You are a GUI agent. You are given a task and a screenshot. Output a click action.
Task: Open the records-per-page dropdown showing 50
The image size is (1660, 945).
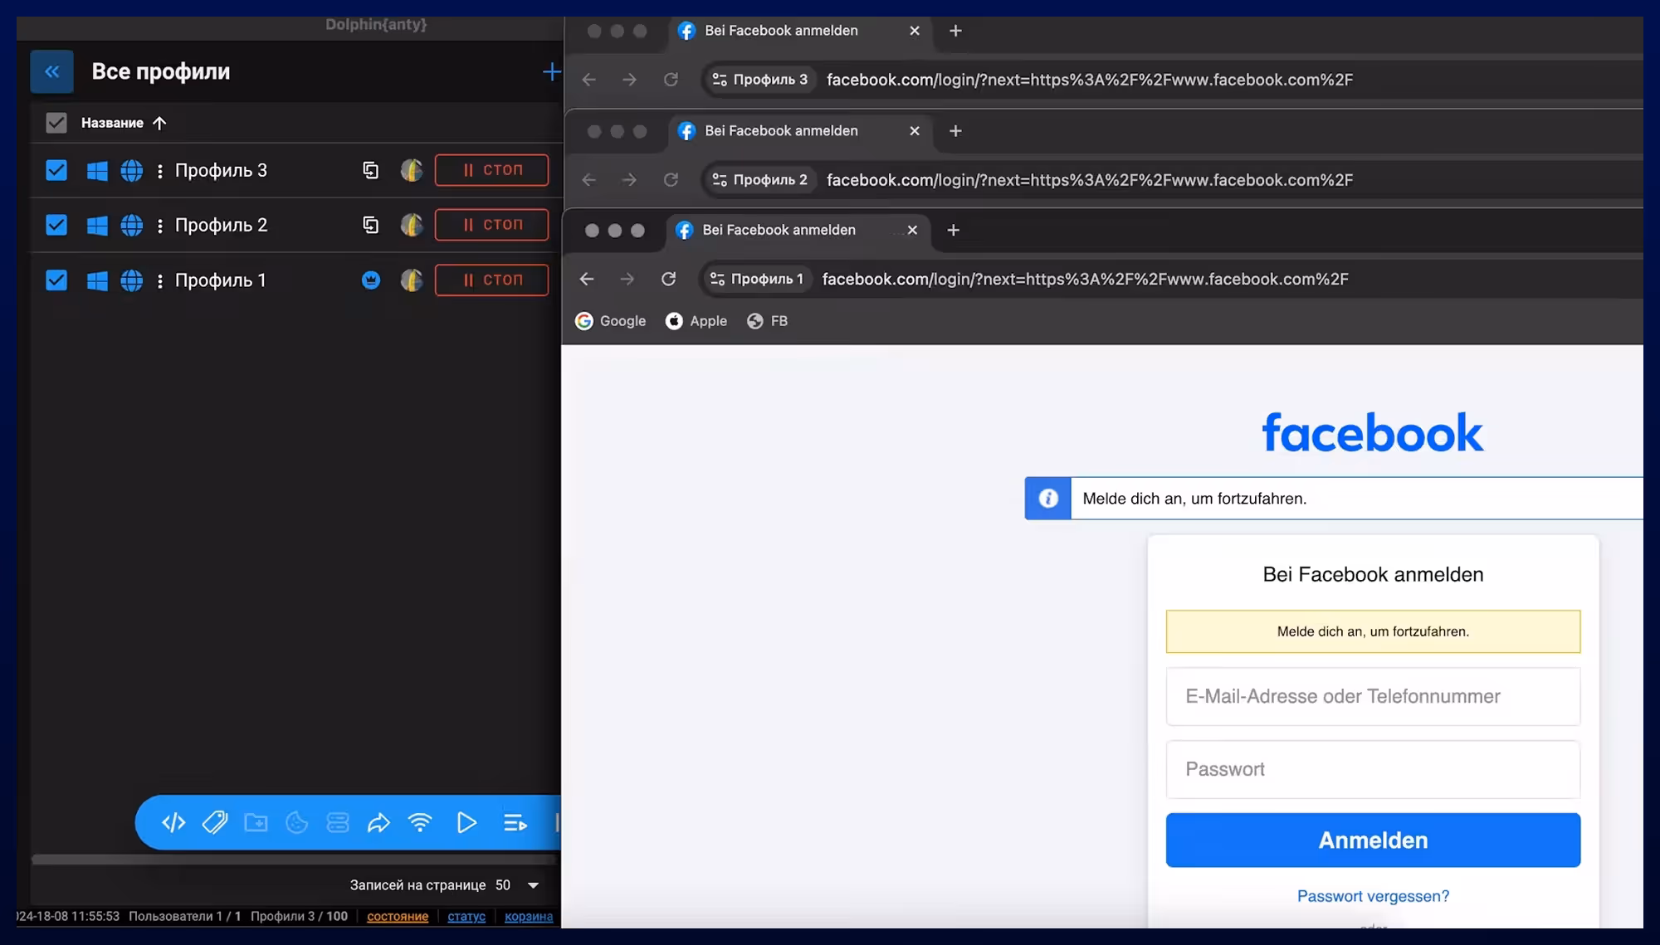point(518,885)
